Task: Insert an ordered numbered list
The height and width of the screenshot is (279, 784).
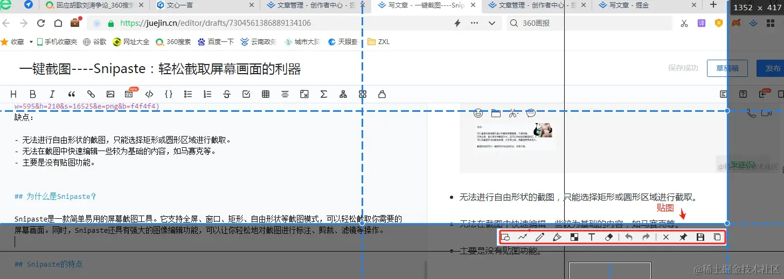Action: pos(207,94)
